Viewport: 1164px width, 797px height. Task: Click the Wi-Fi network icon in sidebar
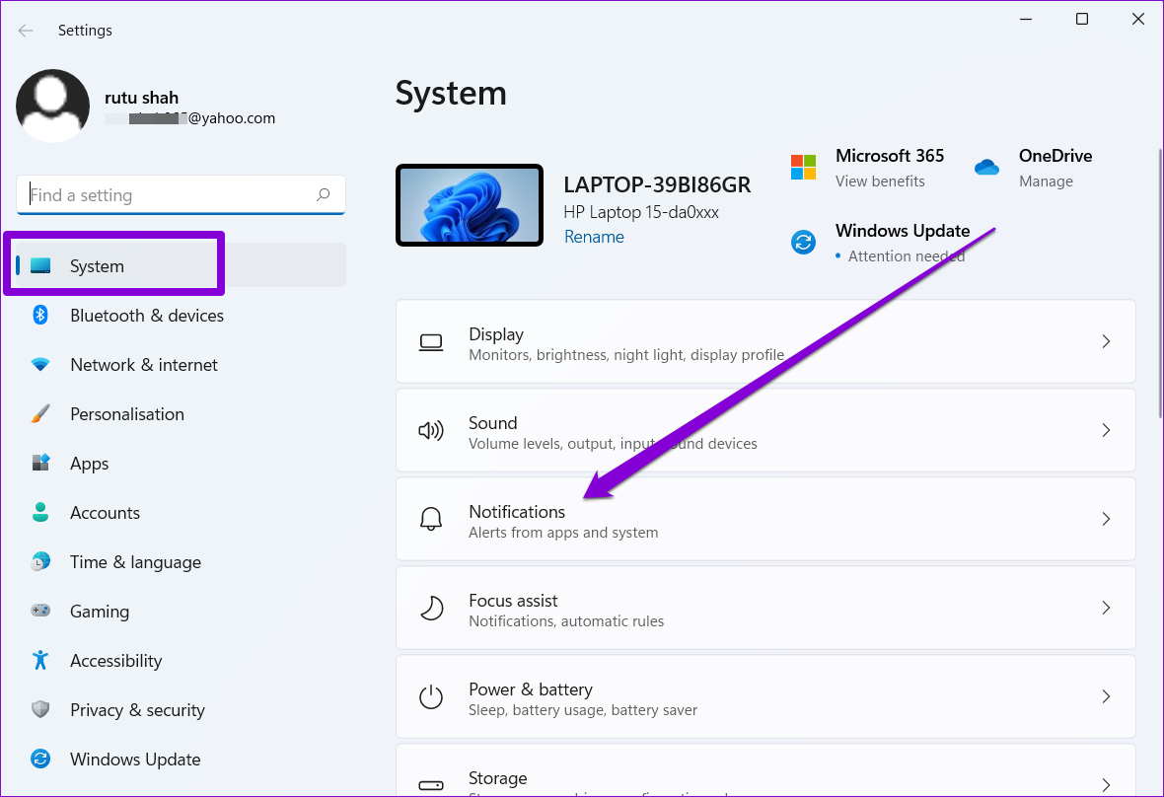[40, 364]
